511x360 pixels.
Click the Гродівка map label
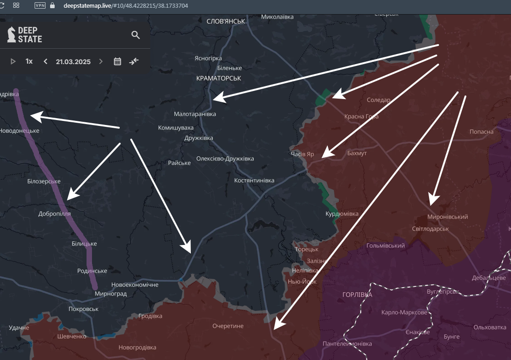pyautogui.click(x=150, y=316)
